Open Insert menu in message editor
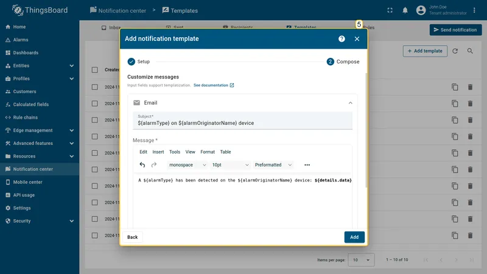487x274 pixels. [158, 152]
